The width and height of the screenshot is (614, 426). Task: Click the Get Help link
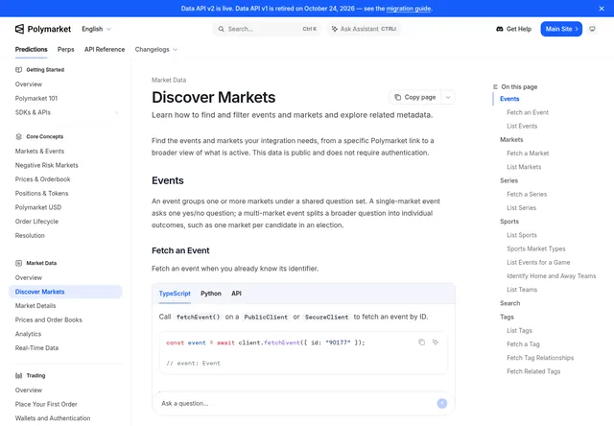coord(514,29)
